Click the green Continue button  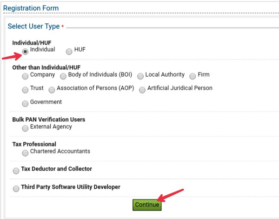point(147,205)
